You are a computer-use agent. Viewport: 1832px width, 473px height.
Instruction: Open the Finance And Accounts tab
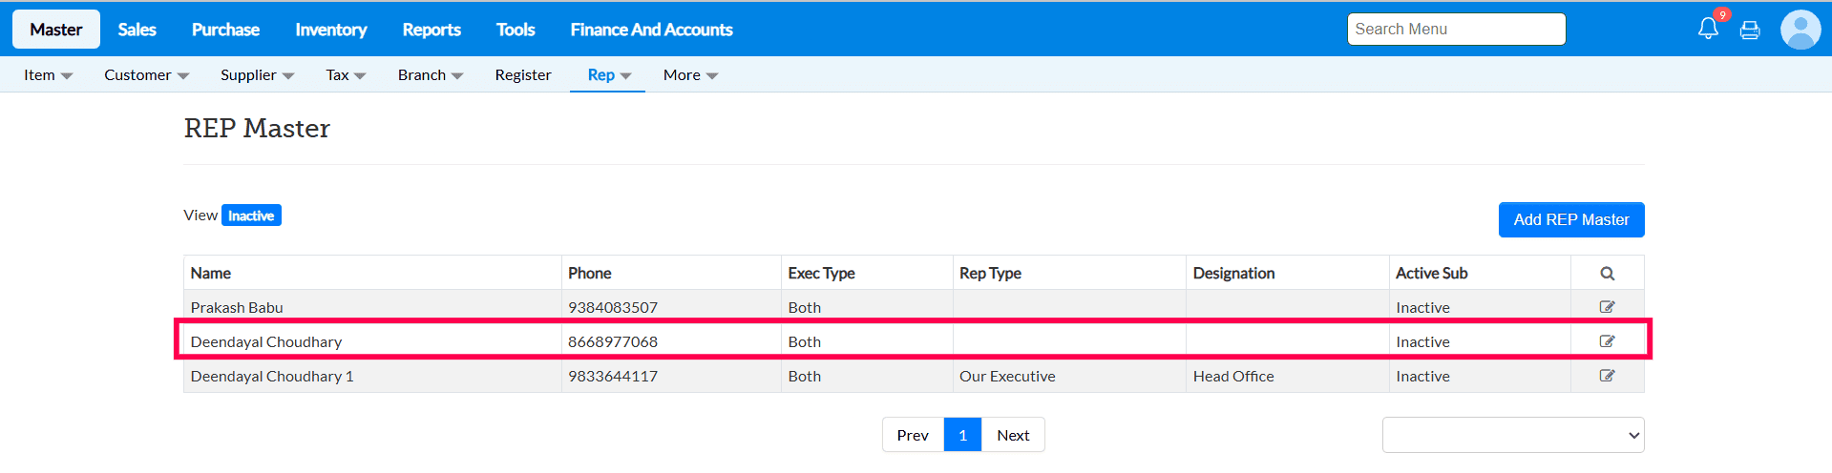651,30
